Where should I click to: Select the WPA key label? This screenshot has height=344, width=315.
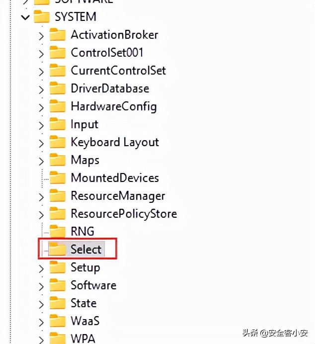[x=83, y=339]
